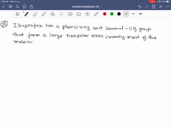Image resolution: width=171 pixels, height=128 pixels.
Task: Go back with the left chevron
Action: [x=3, y=7]
